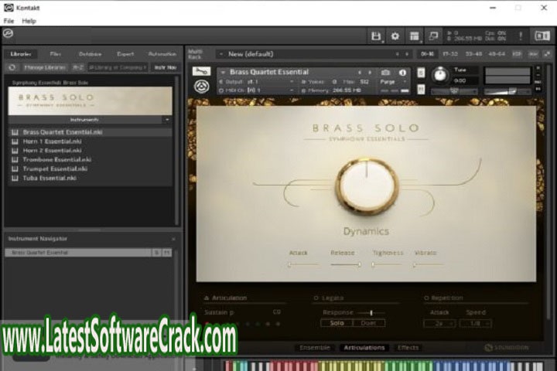
Task: Toggle the instrument Mute M button
Action: tap(421, 89)
